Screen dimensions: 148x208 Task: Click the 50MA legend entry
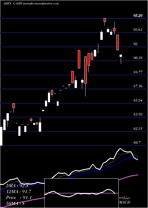tap(15, 203)
